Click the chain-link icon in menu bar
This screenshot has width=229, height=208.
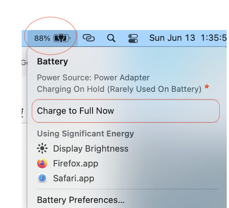(x=88, y=38)
